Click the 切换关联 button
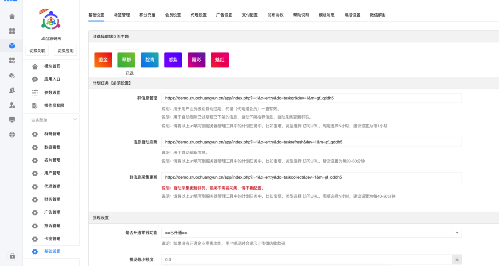Screen dimensions: 499x266 coord(37,51)
